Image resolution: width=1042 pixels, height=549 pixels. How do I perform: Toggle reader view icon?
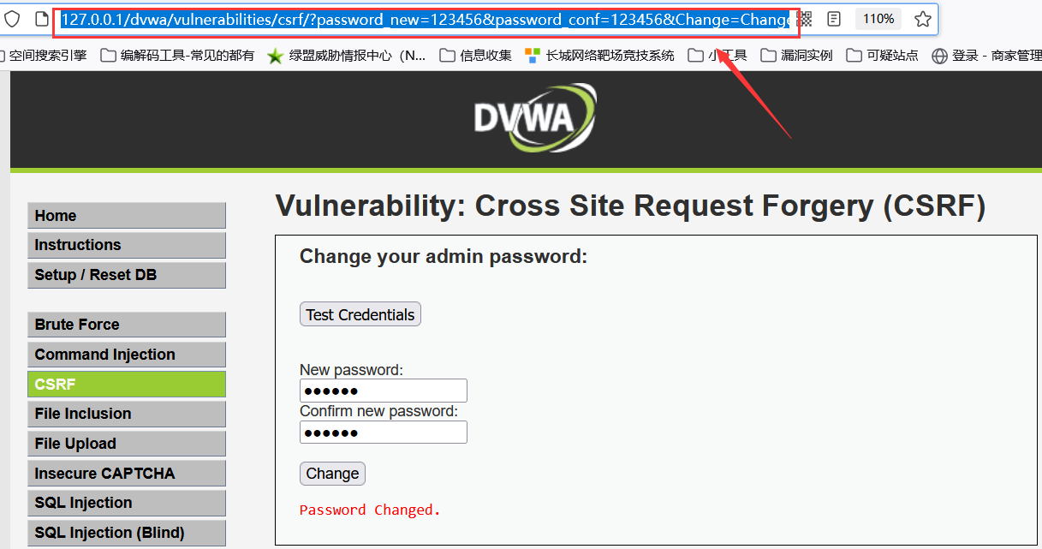click(834, 19)
